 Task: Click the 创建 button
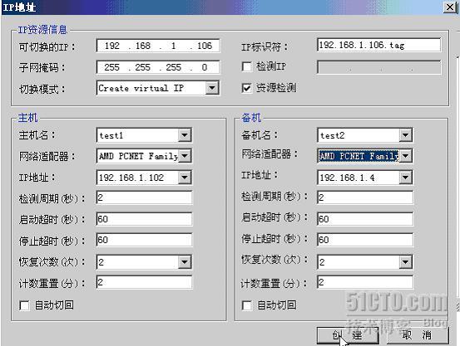(348, 335)
